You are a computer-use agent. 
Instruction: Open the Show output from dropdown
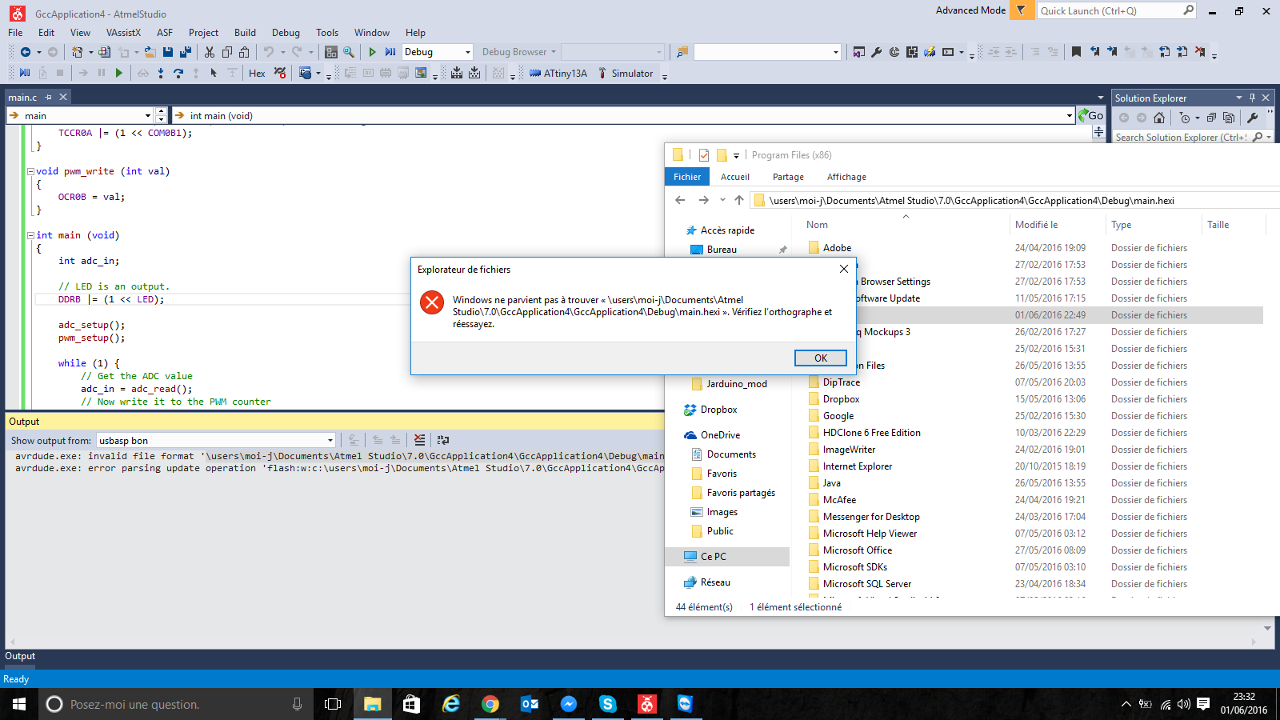click(330, 440)
